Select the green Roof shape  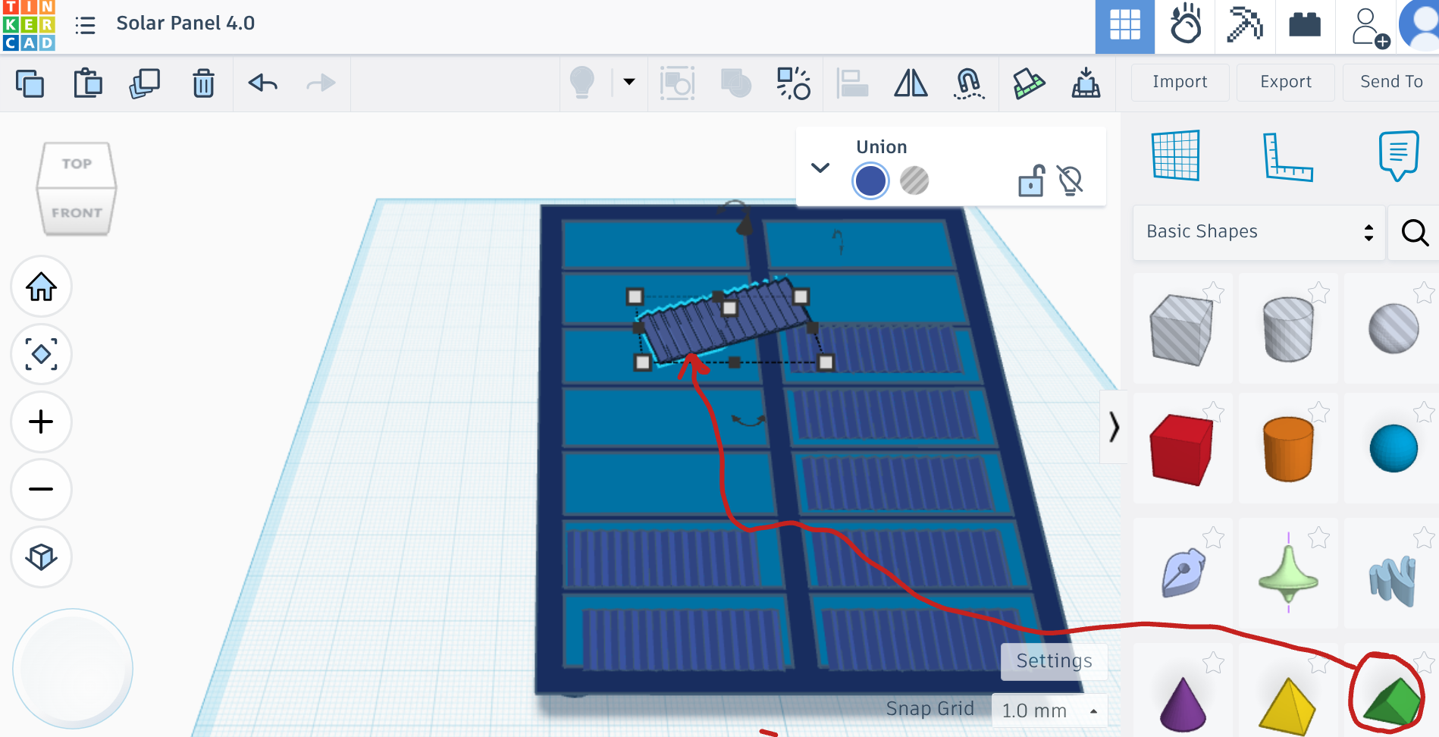pos(1392,701)
